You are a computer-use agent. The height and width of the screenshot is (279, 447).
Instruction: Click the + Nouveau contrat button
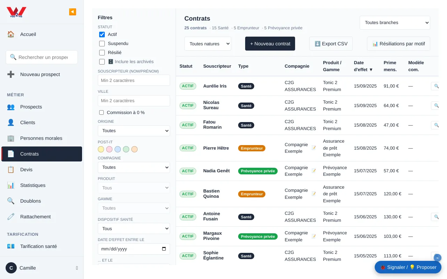pos(270,44)
